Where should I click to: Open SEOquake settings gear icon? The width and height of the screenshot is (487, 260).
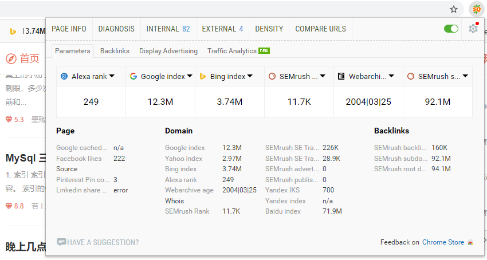[x=473, y=29]
